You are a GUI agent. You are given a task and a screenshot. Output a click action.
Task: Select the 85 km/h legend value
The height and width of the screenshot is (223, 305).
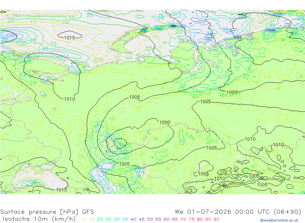point(208,219)
